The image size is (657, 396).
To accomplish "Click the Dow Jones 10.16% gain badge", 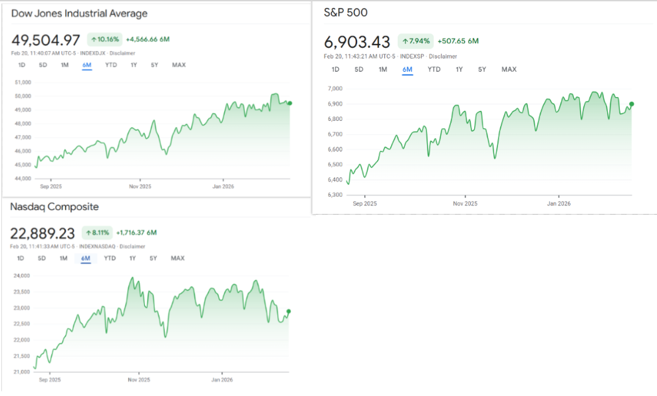I will (104, 40).
